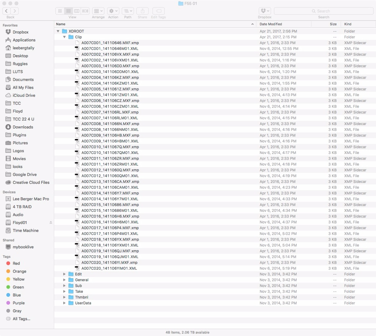Image resolution: width=376 pixels, height=336 pixels.
Task: Open TCC 22 4 U in sidebar
Action: click(x=23, y=119)
